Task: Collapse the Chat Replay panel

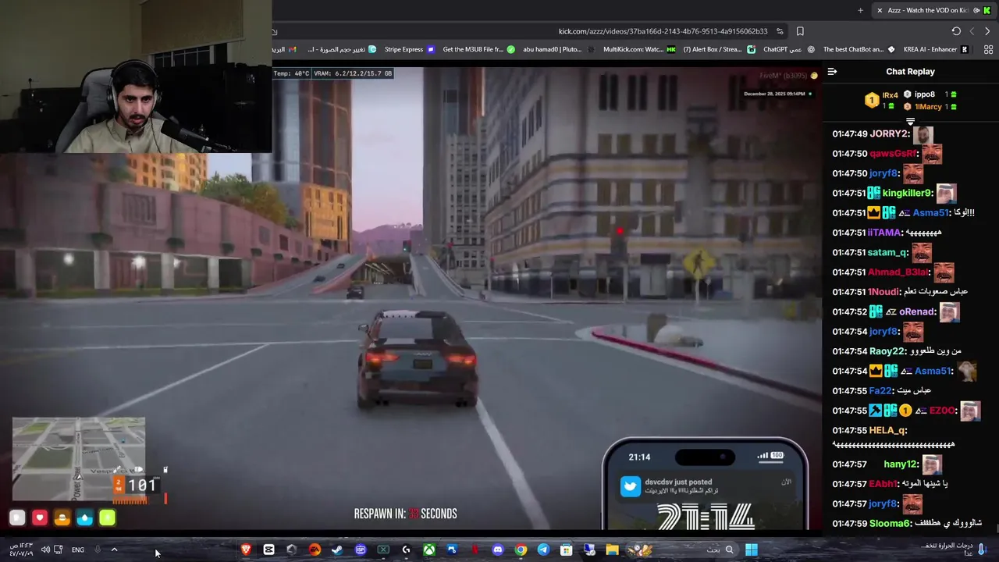Action: tap(832, 71)
